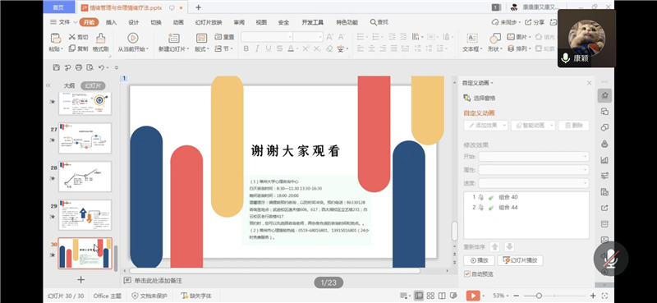
Task: Click the zoom slider handle
Action: [x=539, y=296]
